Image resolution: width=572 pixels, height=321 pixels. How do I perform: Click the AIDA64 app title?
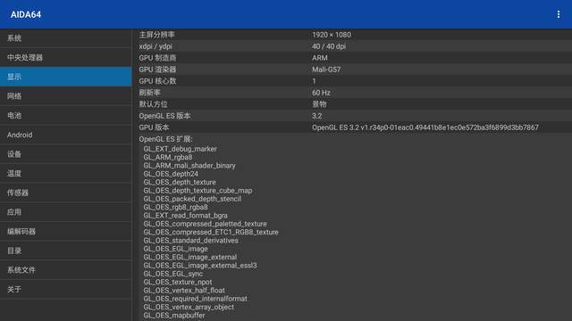(x=26, y=14)
